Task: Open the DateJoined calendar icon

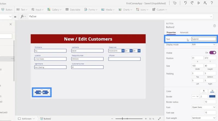Action: tap(123, 51)
